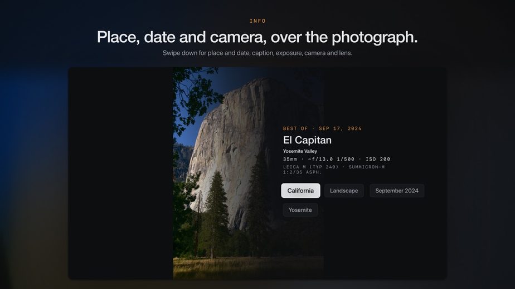
Task: Click the INFO section label
Action: tap(257, 21)
